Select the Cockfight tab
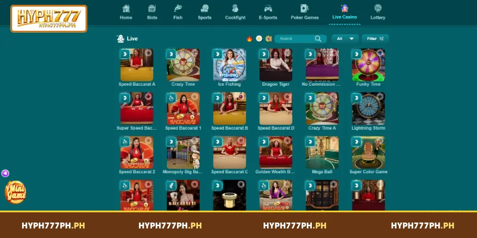The image size is (477, 238). point(235,12)
